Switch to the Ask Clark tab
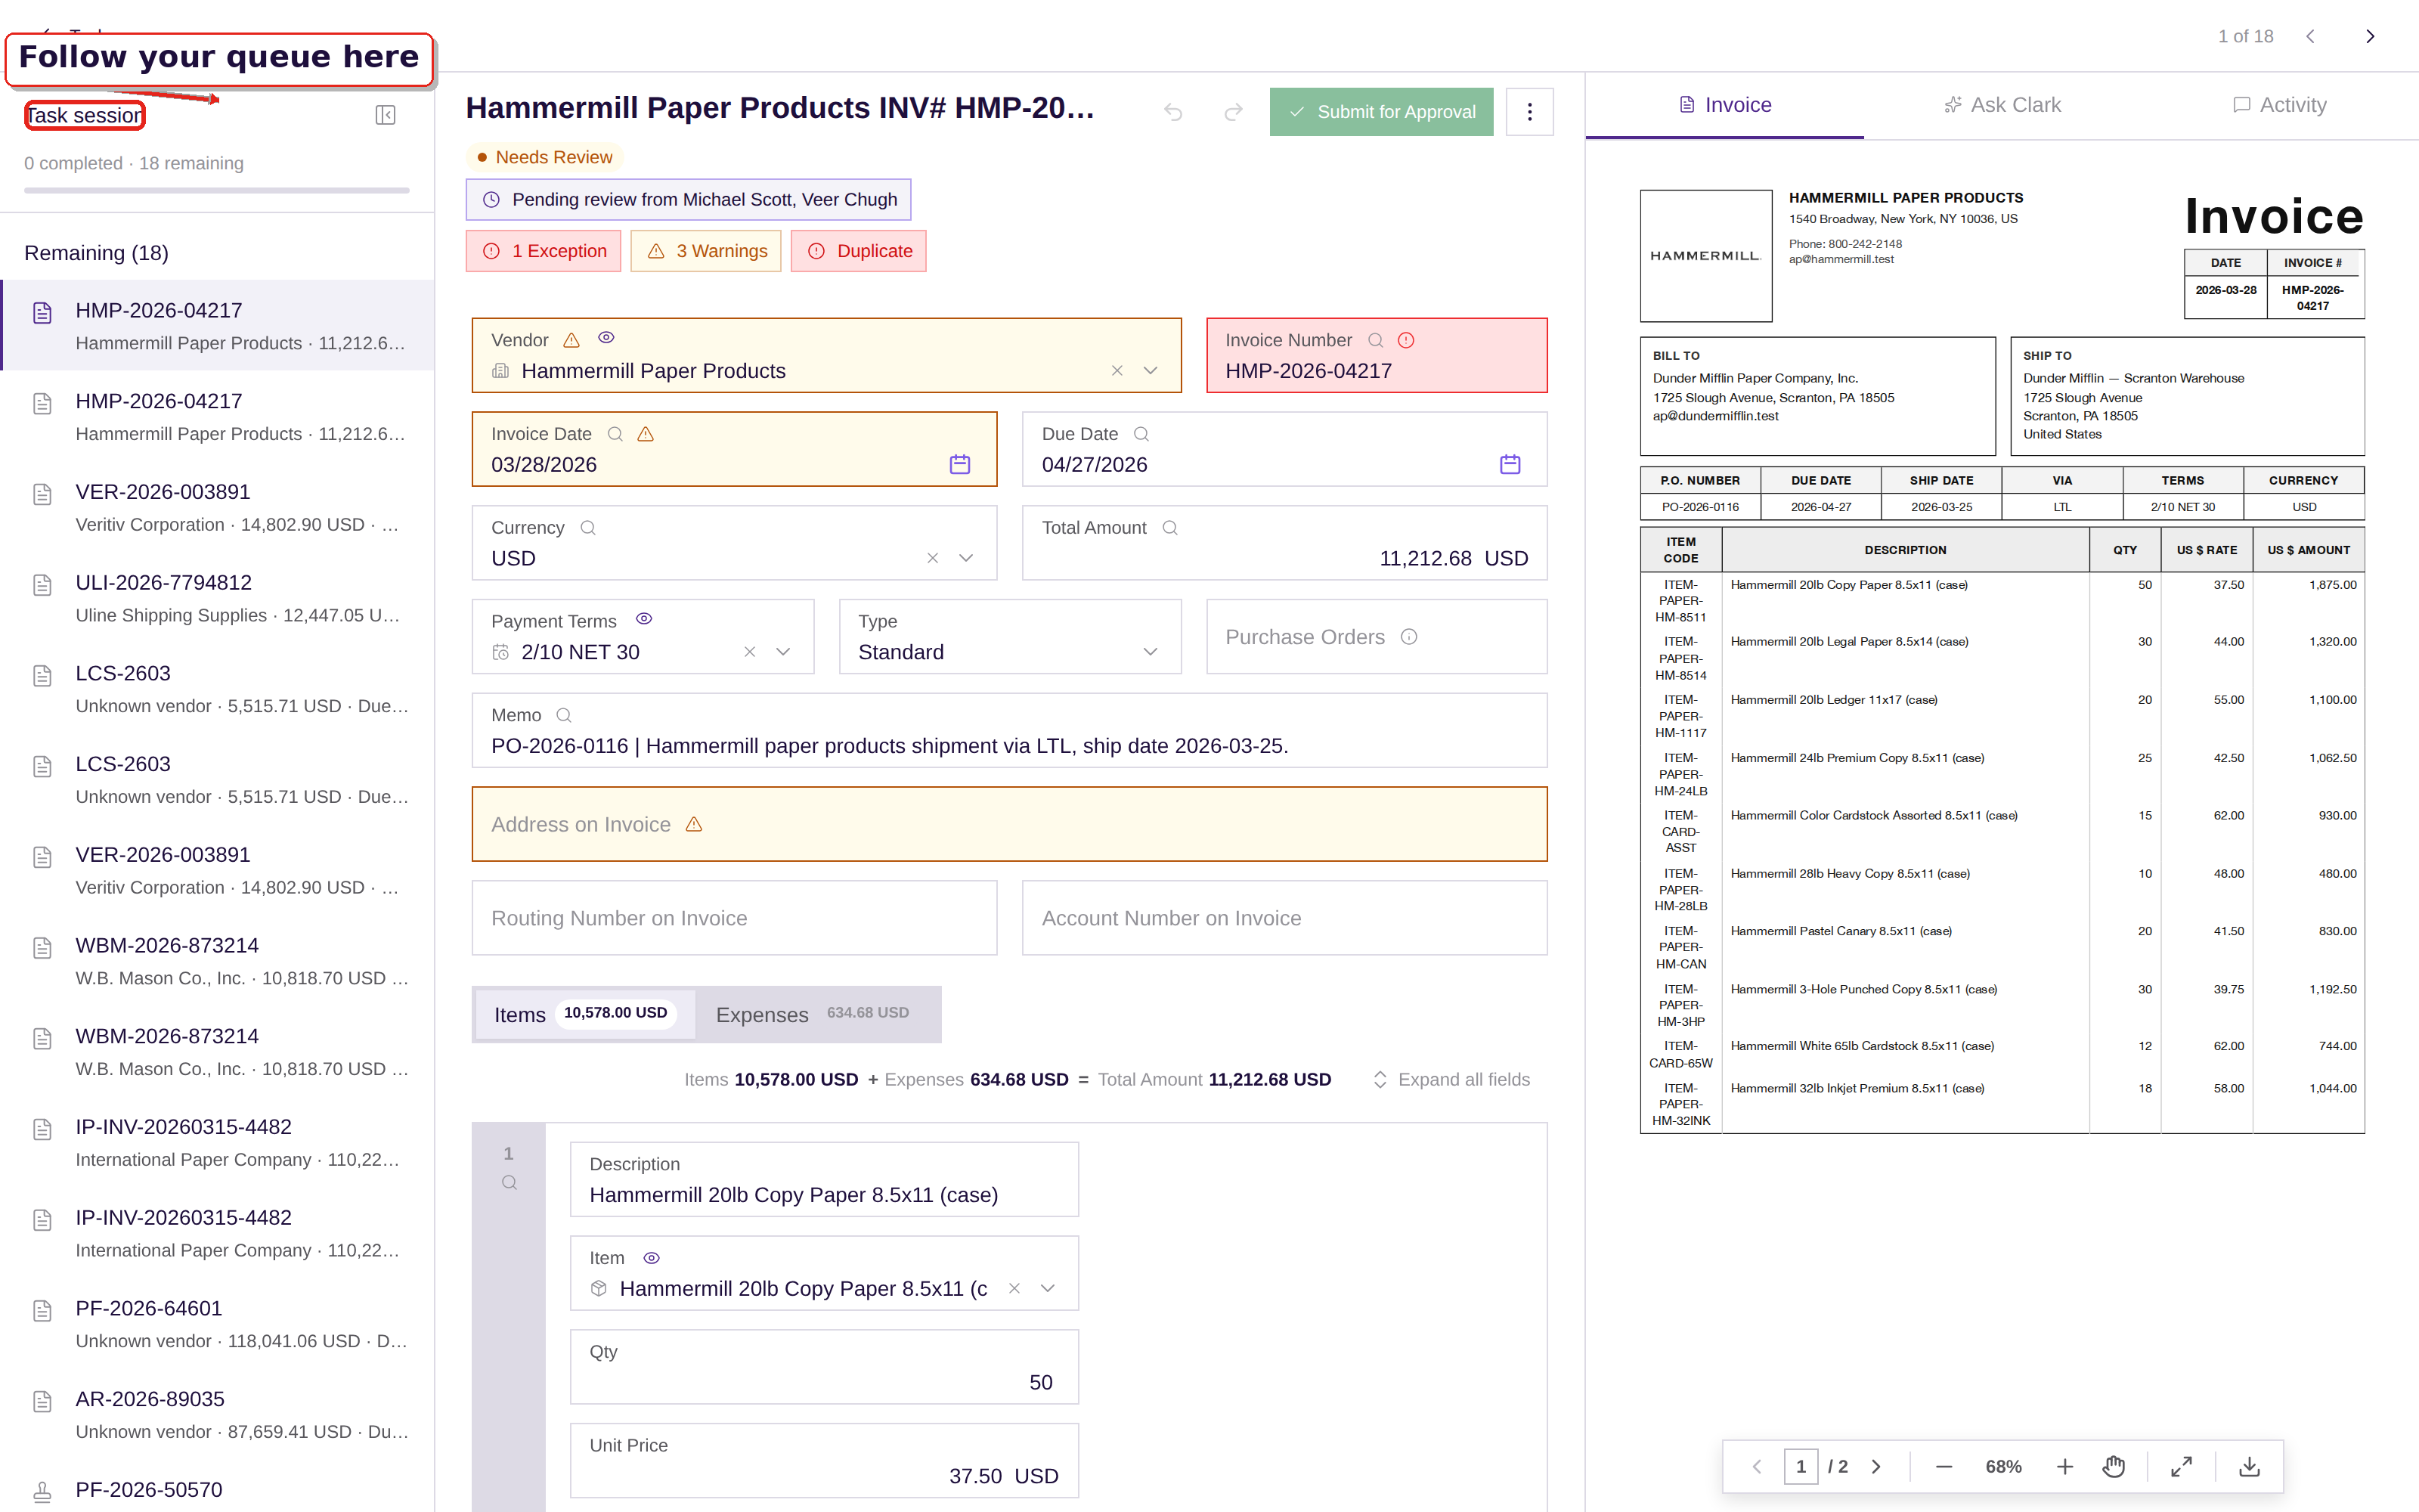This screenshot has width=2419, height=1512. click(2002, 105)
